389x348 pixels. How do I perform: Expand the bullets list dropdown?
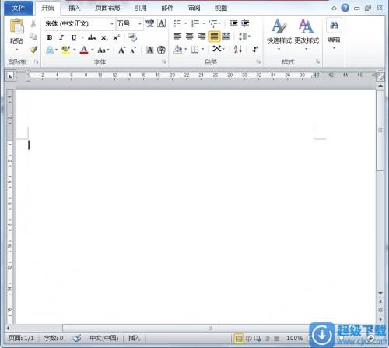click(x=186, y=24)
